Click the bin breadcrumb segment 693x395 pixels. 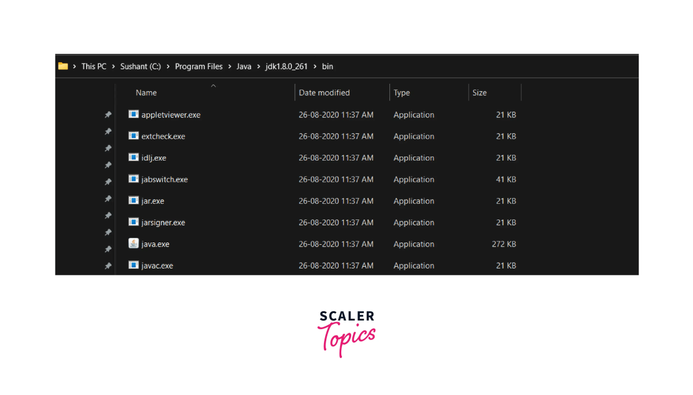pos(327,66)
